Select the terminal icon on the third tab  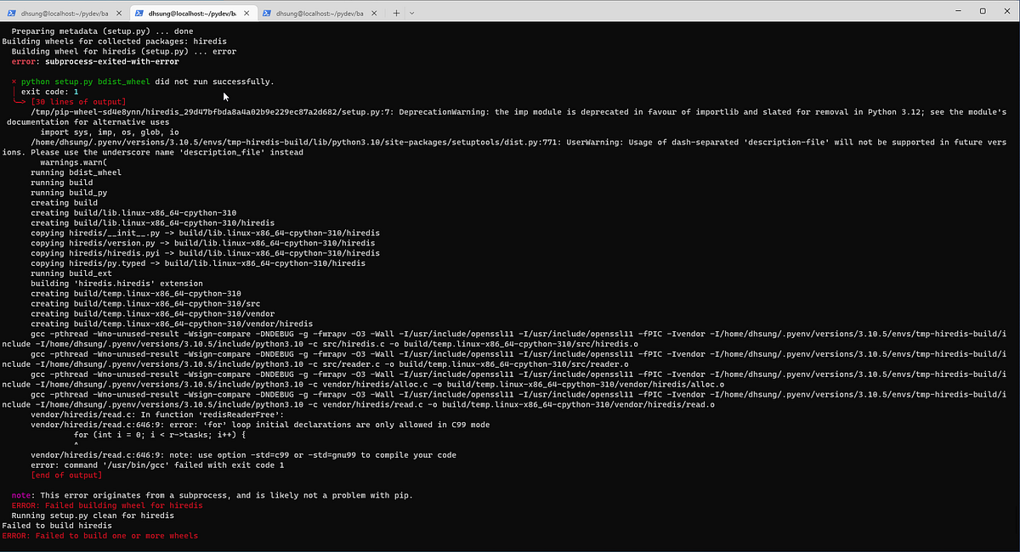[x=269, y=12]
